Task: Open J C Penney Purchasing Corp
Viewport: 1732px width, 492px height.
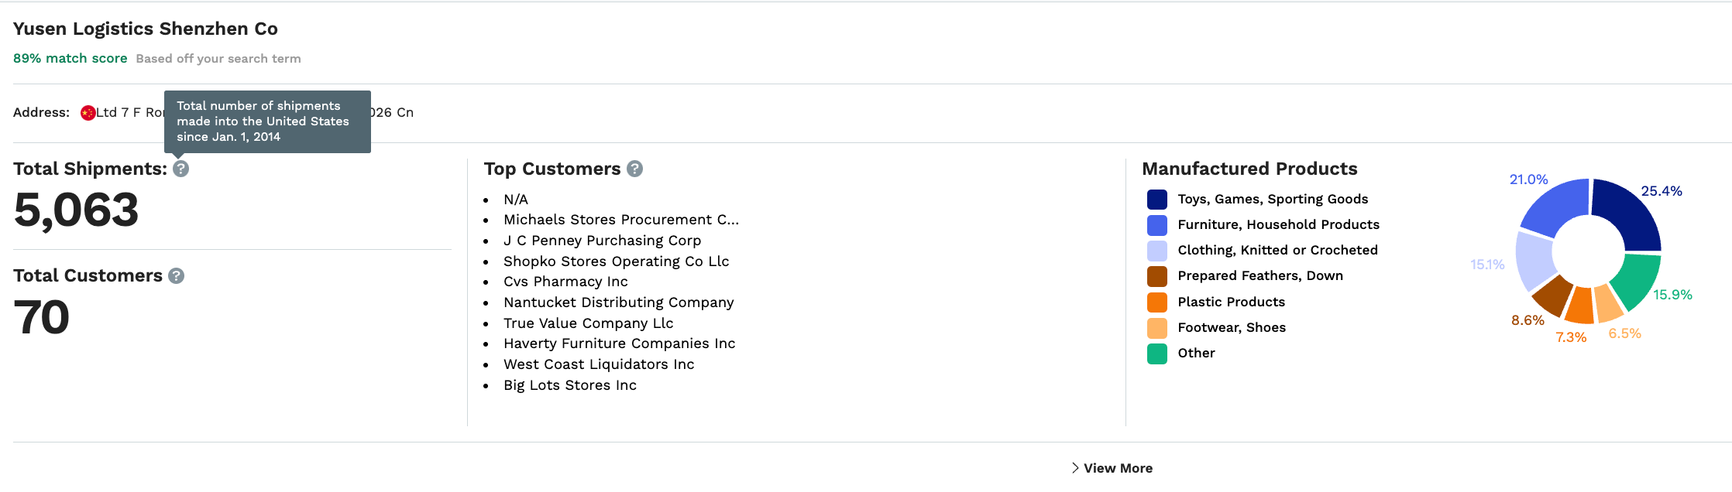Action: (x=602, y=241)
